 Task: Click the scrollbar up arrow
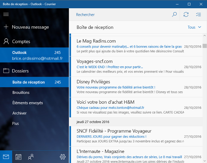tap(205, 36)
